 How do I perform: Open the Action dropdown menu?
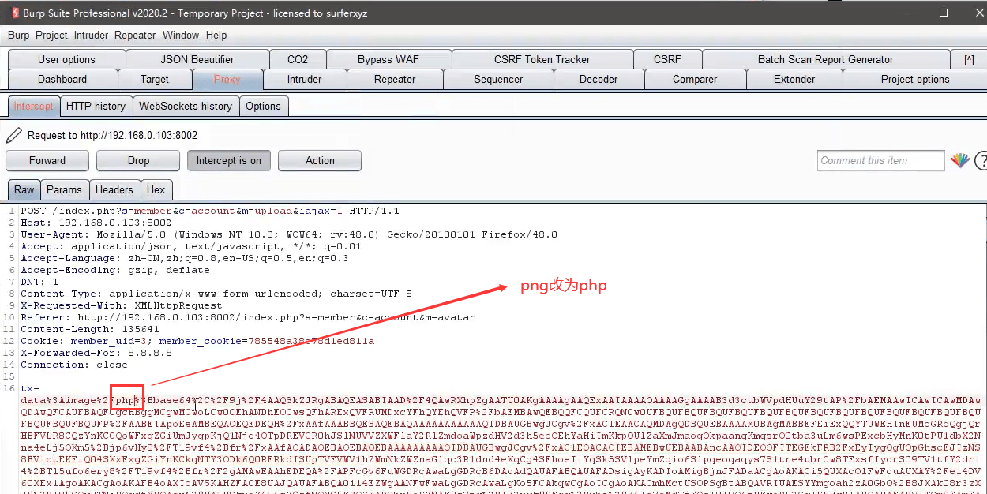point(320,160)
